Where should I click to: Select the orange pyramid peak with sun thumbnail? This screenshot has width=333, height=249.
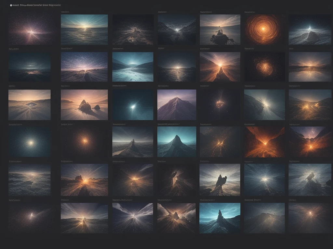(x=220, y=67)
